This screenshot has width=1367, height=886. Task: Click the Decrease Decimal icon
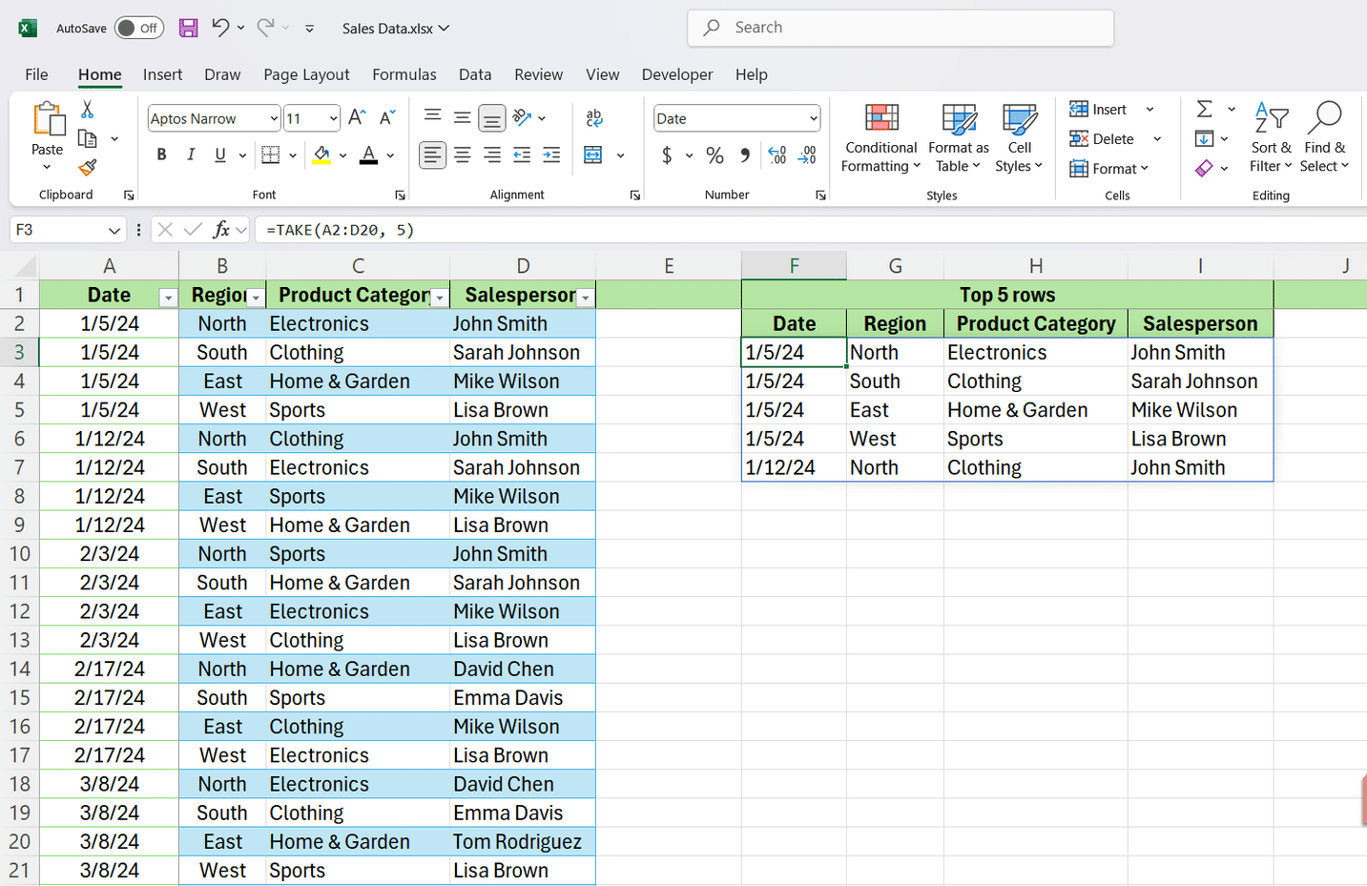807,155
